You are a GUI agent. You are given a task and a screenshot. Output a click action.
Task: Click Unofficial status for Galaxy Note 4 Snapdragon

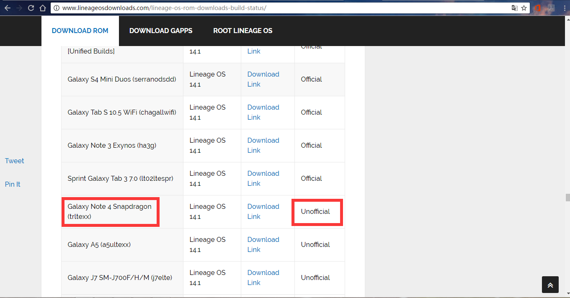pyautogui.click(x=315, y=211)
